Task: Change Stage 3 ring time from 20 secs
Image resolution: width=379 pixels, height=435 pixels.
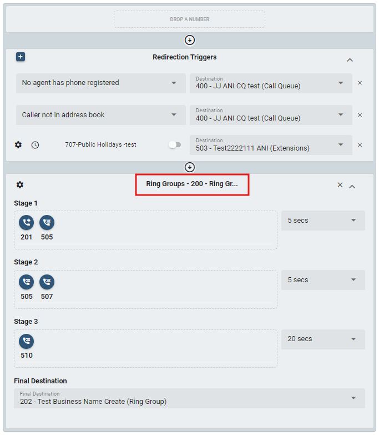Action: point(323,339)
